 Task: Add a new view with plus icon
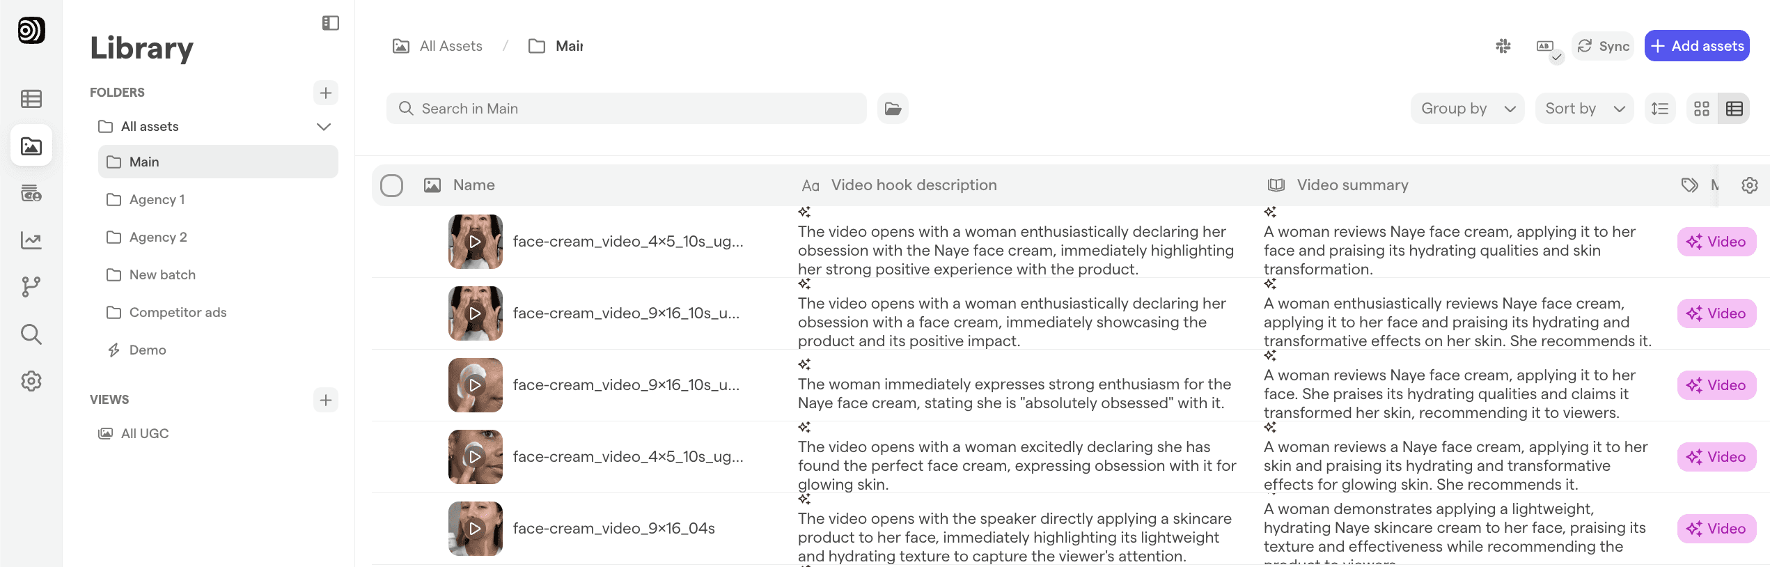[326, 400]
